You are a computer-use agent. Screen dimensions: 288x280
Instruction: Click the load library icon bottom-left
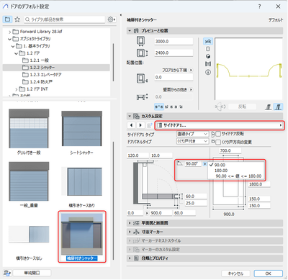[7, 273]
